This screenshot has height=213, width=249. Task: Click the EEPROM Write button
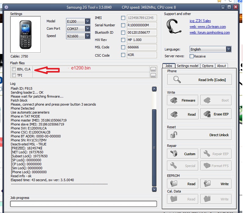(216, 184)
